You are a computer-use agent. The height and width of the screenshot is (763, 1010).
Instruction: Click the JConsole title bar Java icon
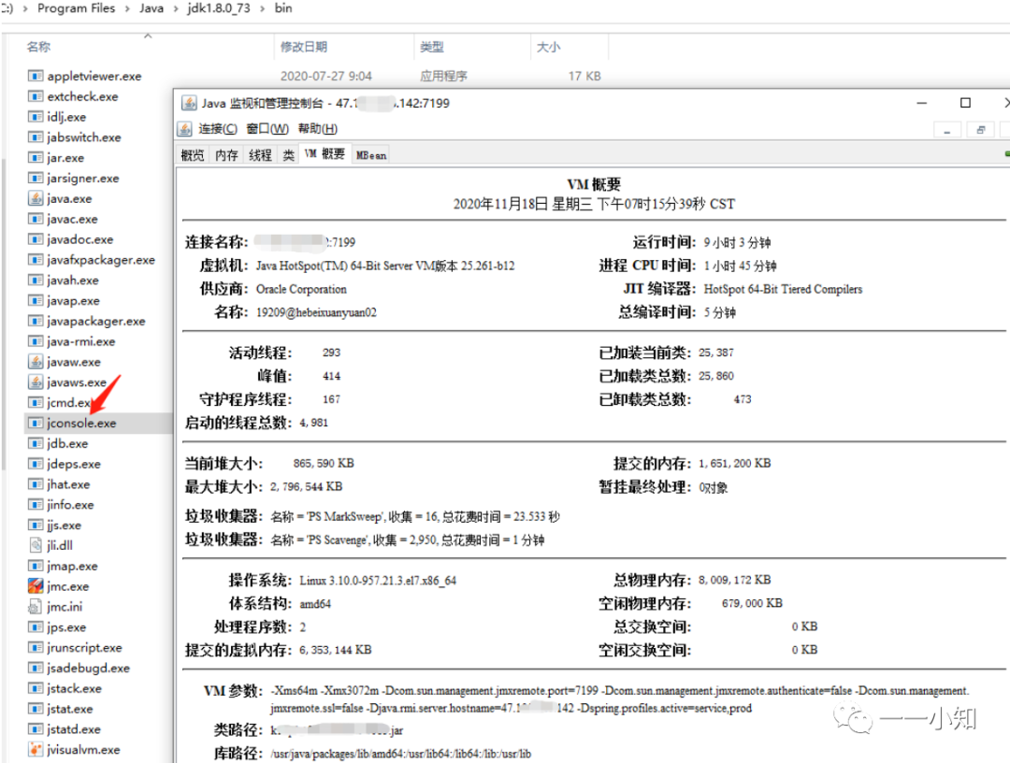tap(189, 103)
